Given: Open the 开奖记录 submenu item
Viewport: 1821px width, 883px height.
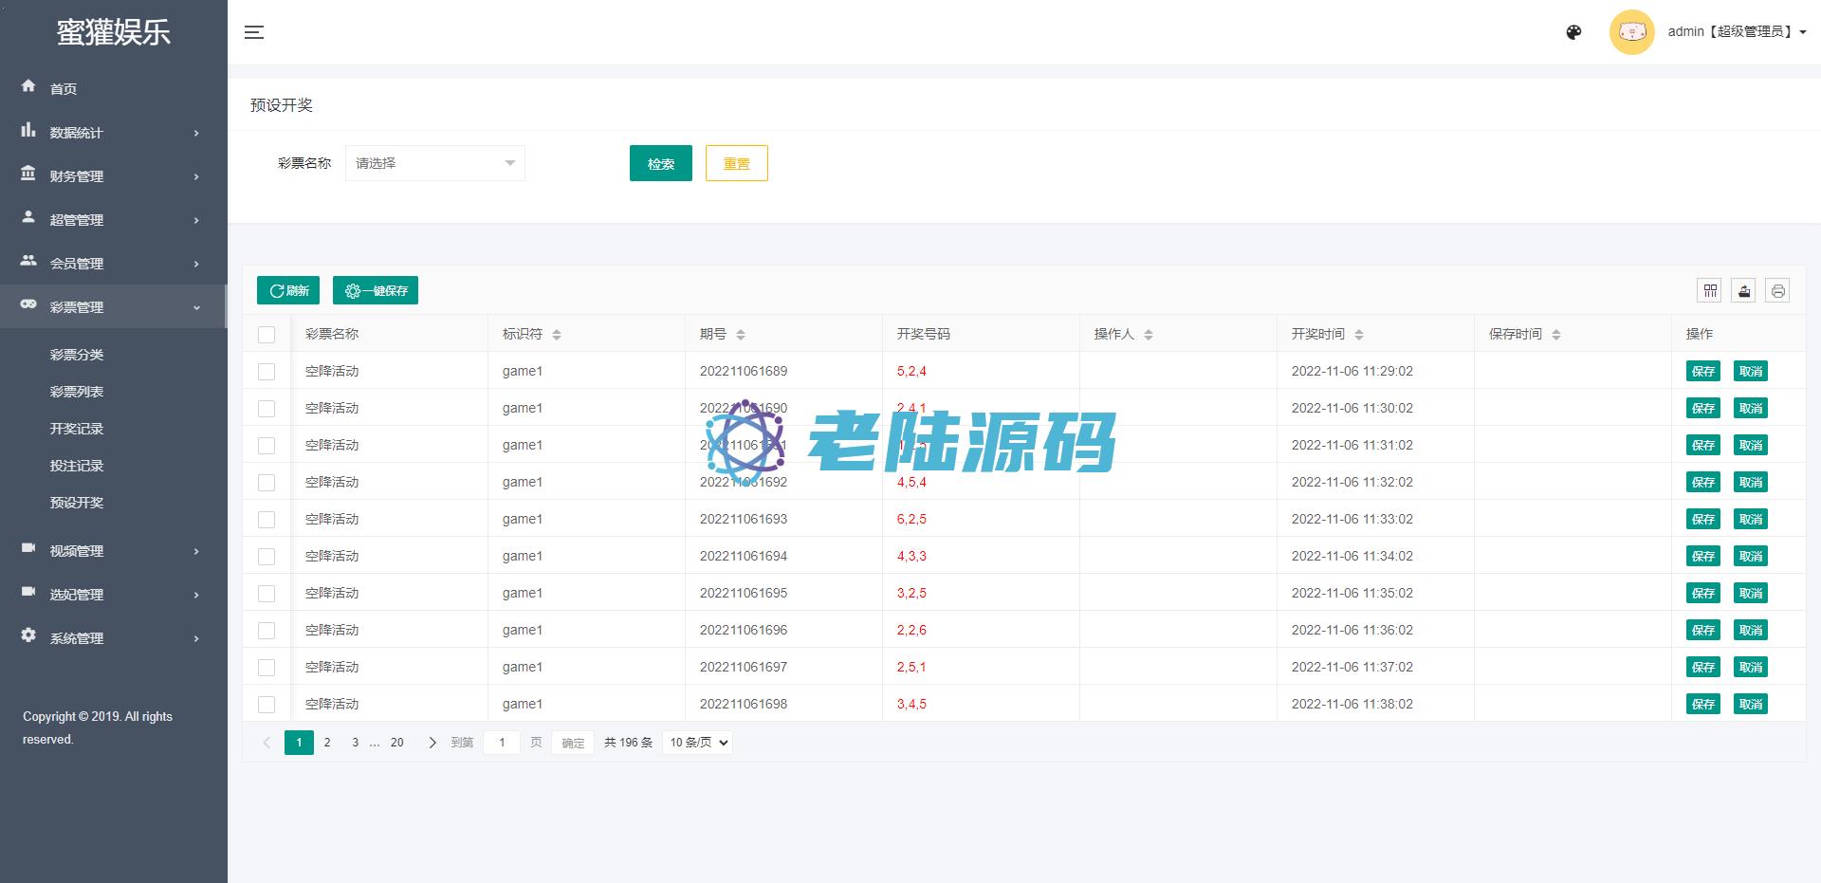Looking at the screenshot, I should click(77, 429).
